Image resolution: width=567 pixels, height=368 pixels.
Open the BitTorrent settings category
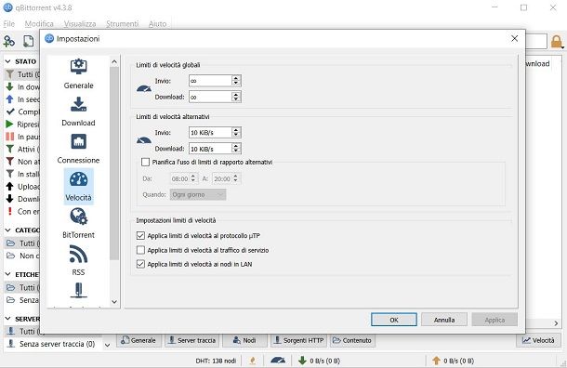click(78, 223)
